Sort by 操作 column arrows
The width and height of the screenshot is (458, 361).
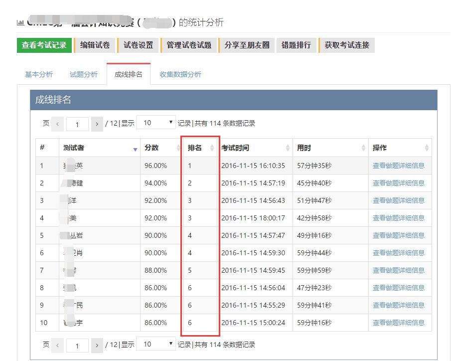427,148
